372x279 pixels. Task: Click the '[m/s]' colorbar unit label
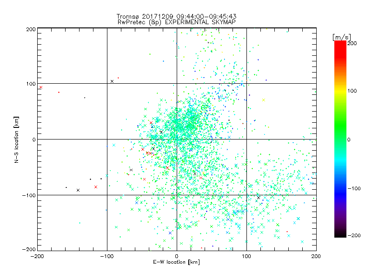coord(342,37)
